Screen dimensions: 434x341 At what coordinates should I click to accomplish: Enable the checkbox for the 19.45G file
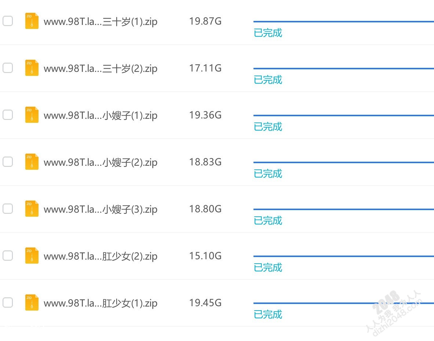pos(8,302)
